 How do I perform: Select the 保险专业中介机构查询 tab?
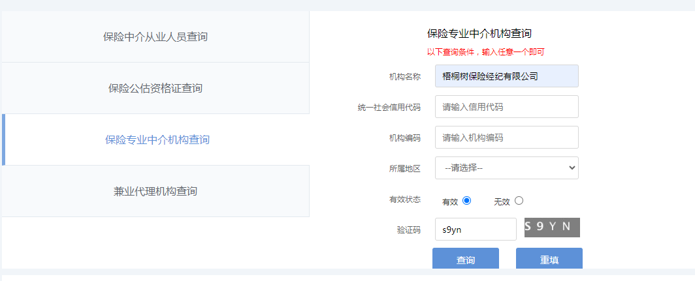click(157, 140)
